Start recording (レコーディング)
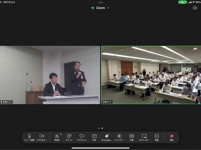 119,137
